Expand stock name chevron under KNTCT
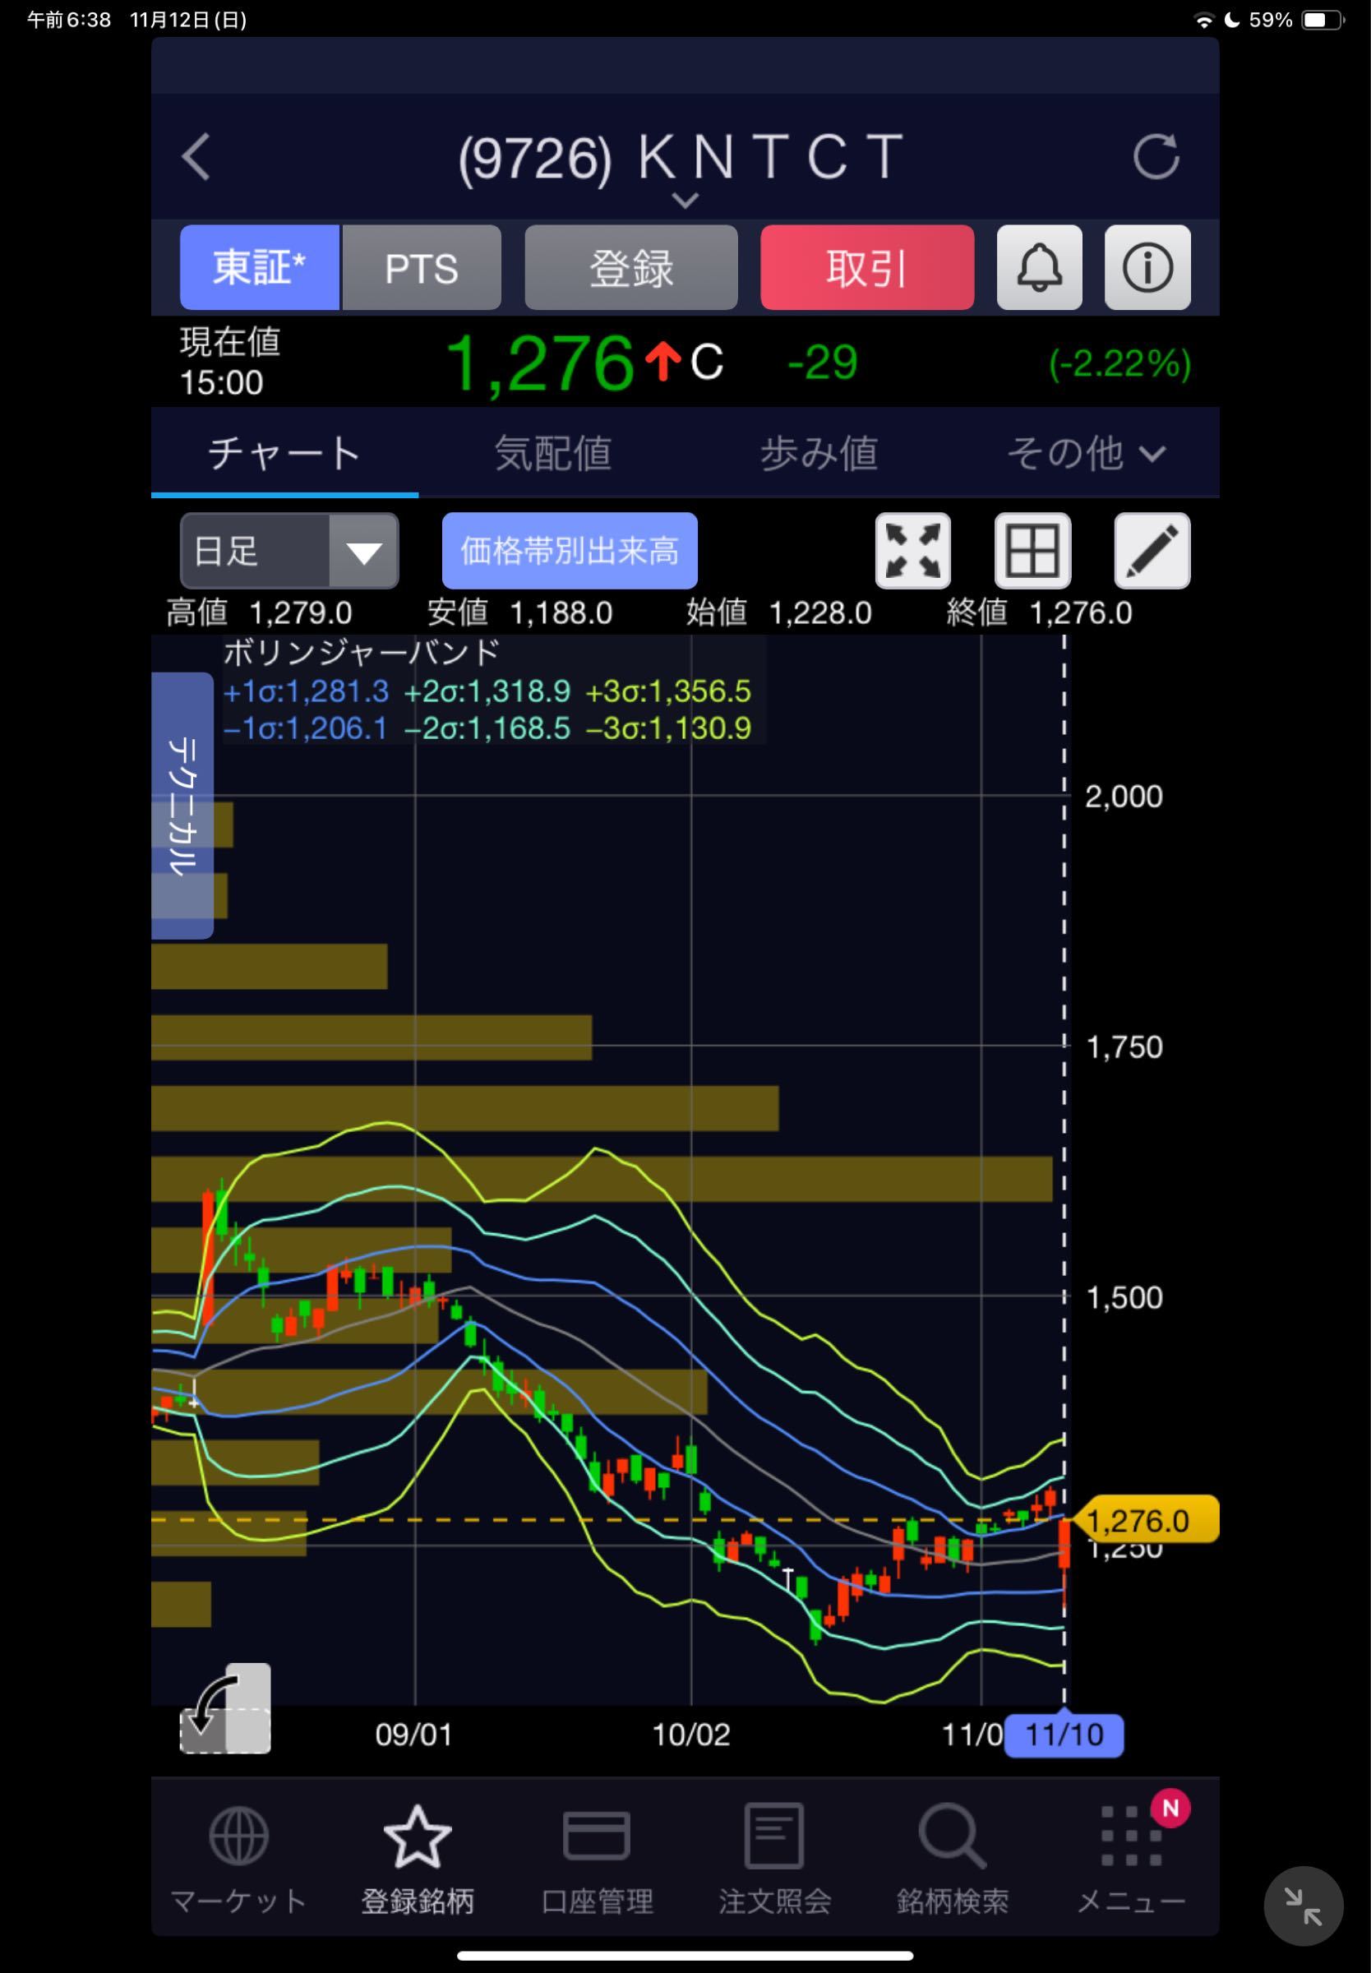The height and width of the screenshot is (1973, 1371). [685, 201]
